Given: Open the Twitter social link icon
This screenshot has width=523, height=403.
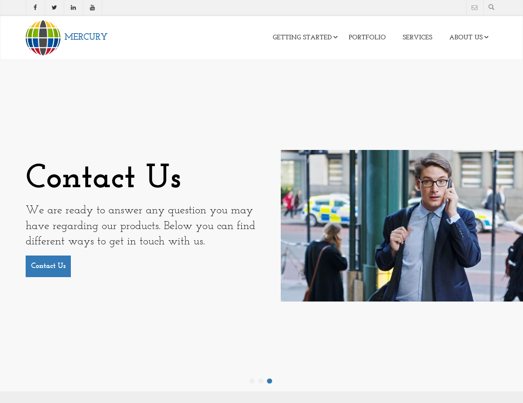Looking at the screenshot, I should click(x=54, y=7).
